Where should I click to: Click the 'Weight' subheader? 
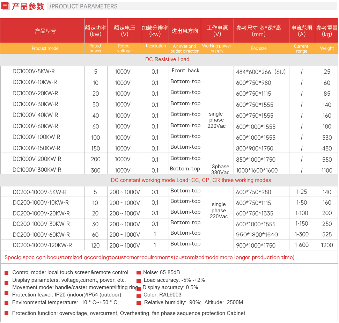tap(327, 48)
